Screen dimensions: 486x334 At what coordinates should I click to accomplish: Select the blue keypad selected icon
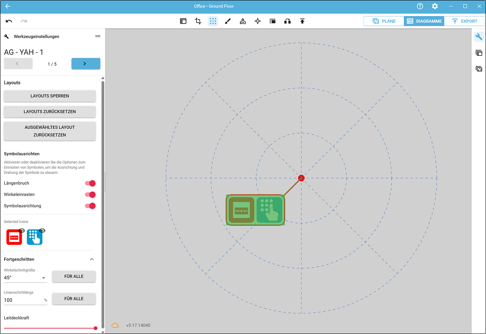(x=34, y=237)
